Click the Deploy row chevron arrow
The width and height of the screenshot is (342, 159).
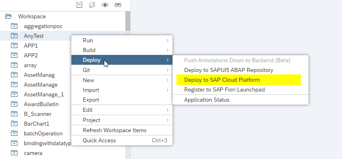point(168,60)
